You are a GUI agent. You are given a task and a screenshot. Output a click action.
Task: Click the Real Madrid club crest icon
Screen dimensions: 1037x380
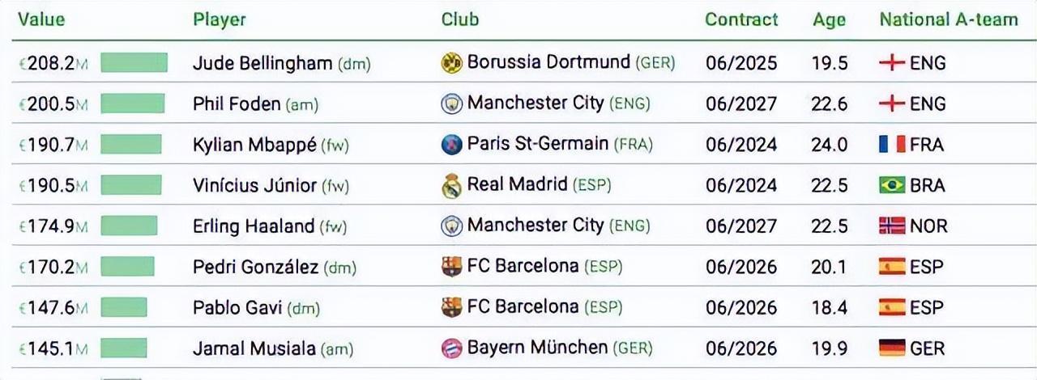[451, 186]
